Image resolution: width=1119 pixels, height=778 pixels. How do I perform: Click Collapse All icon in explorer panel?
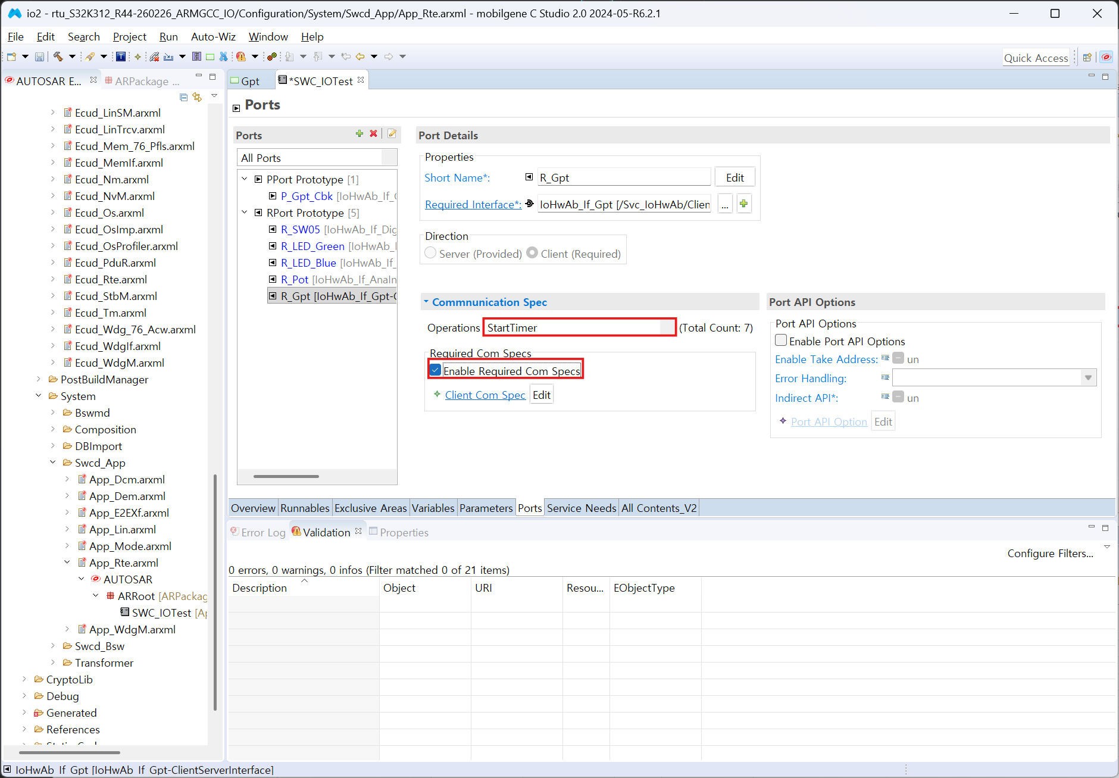coord(183,97)
